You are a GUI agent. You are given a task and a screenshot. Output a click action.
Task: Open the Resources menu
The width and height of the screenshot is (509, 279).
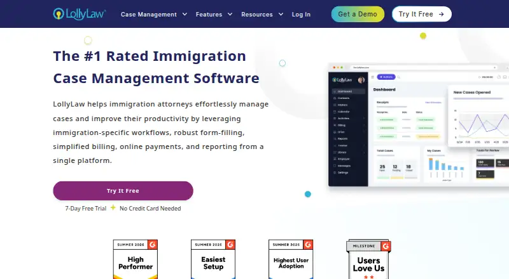[x=257, y=14]
